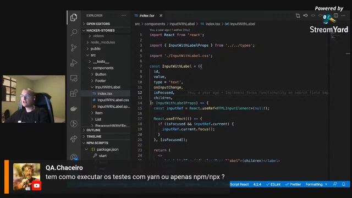Click line number 12 in the gutter
Image resolution: width=352 pixels, height=198 pixels.
click(140, 92)
